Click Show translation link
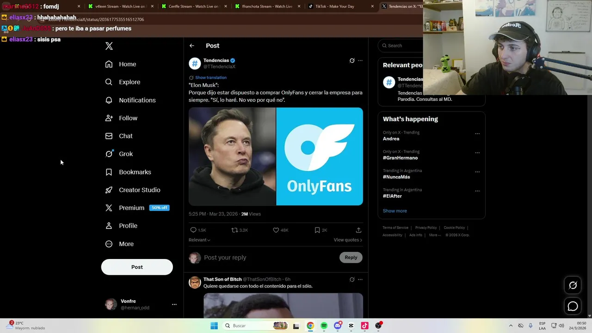The image size is (592, 333). click(x=211, y=78)
